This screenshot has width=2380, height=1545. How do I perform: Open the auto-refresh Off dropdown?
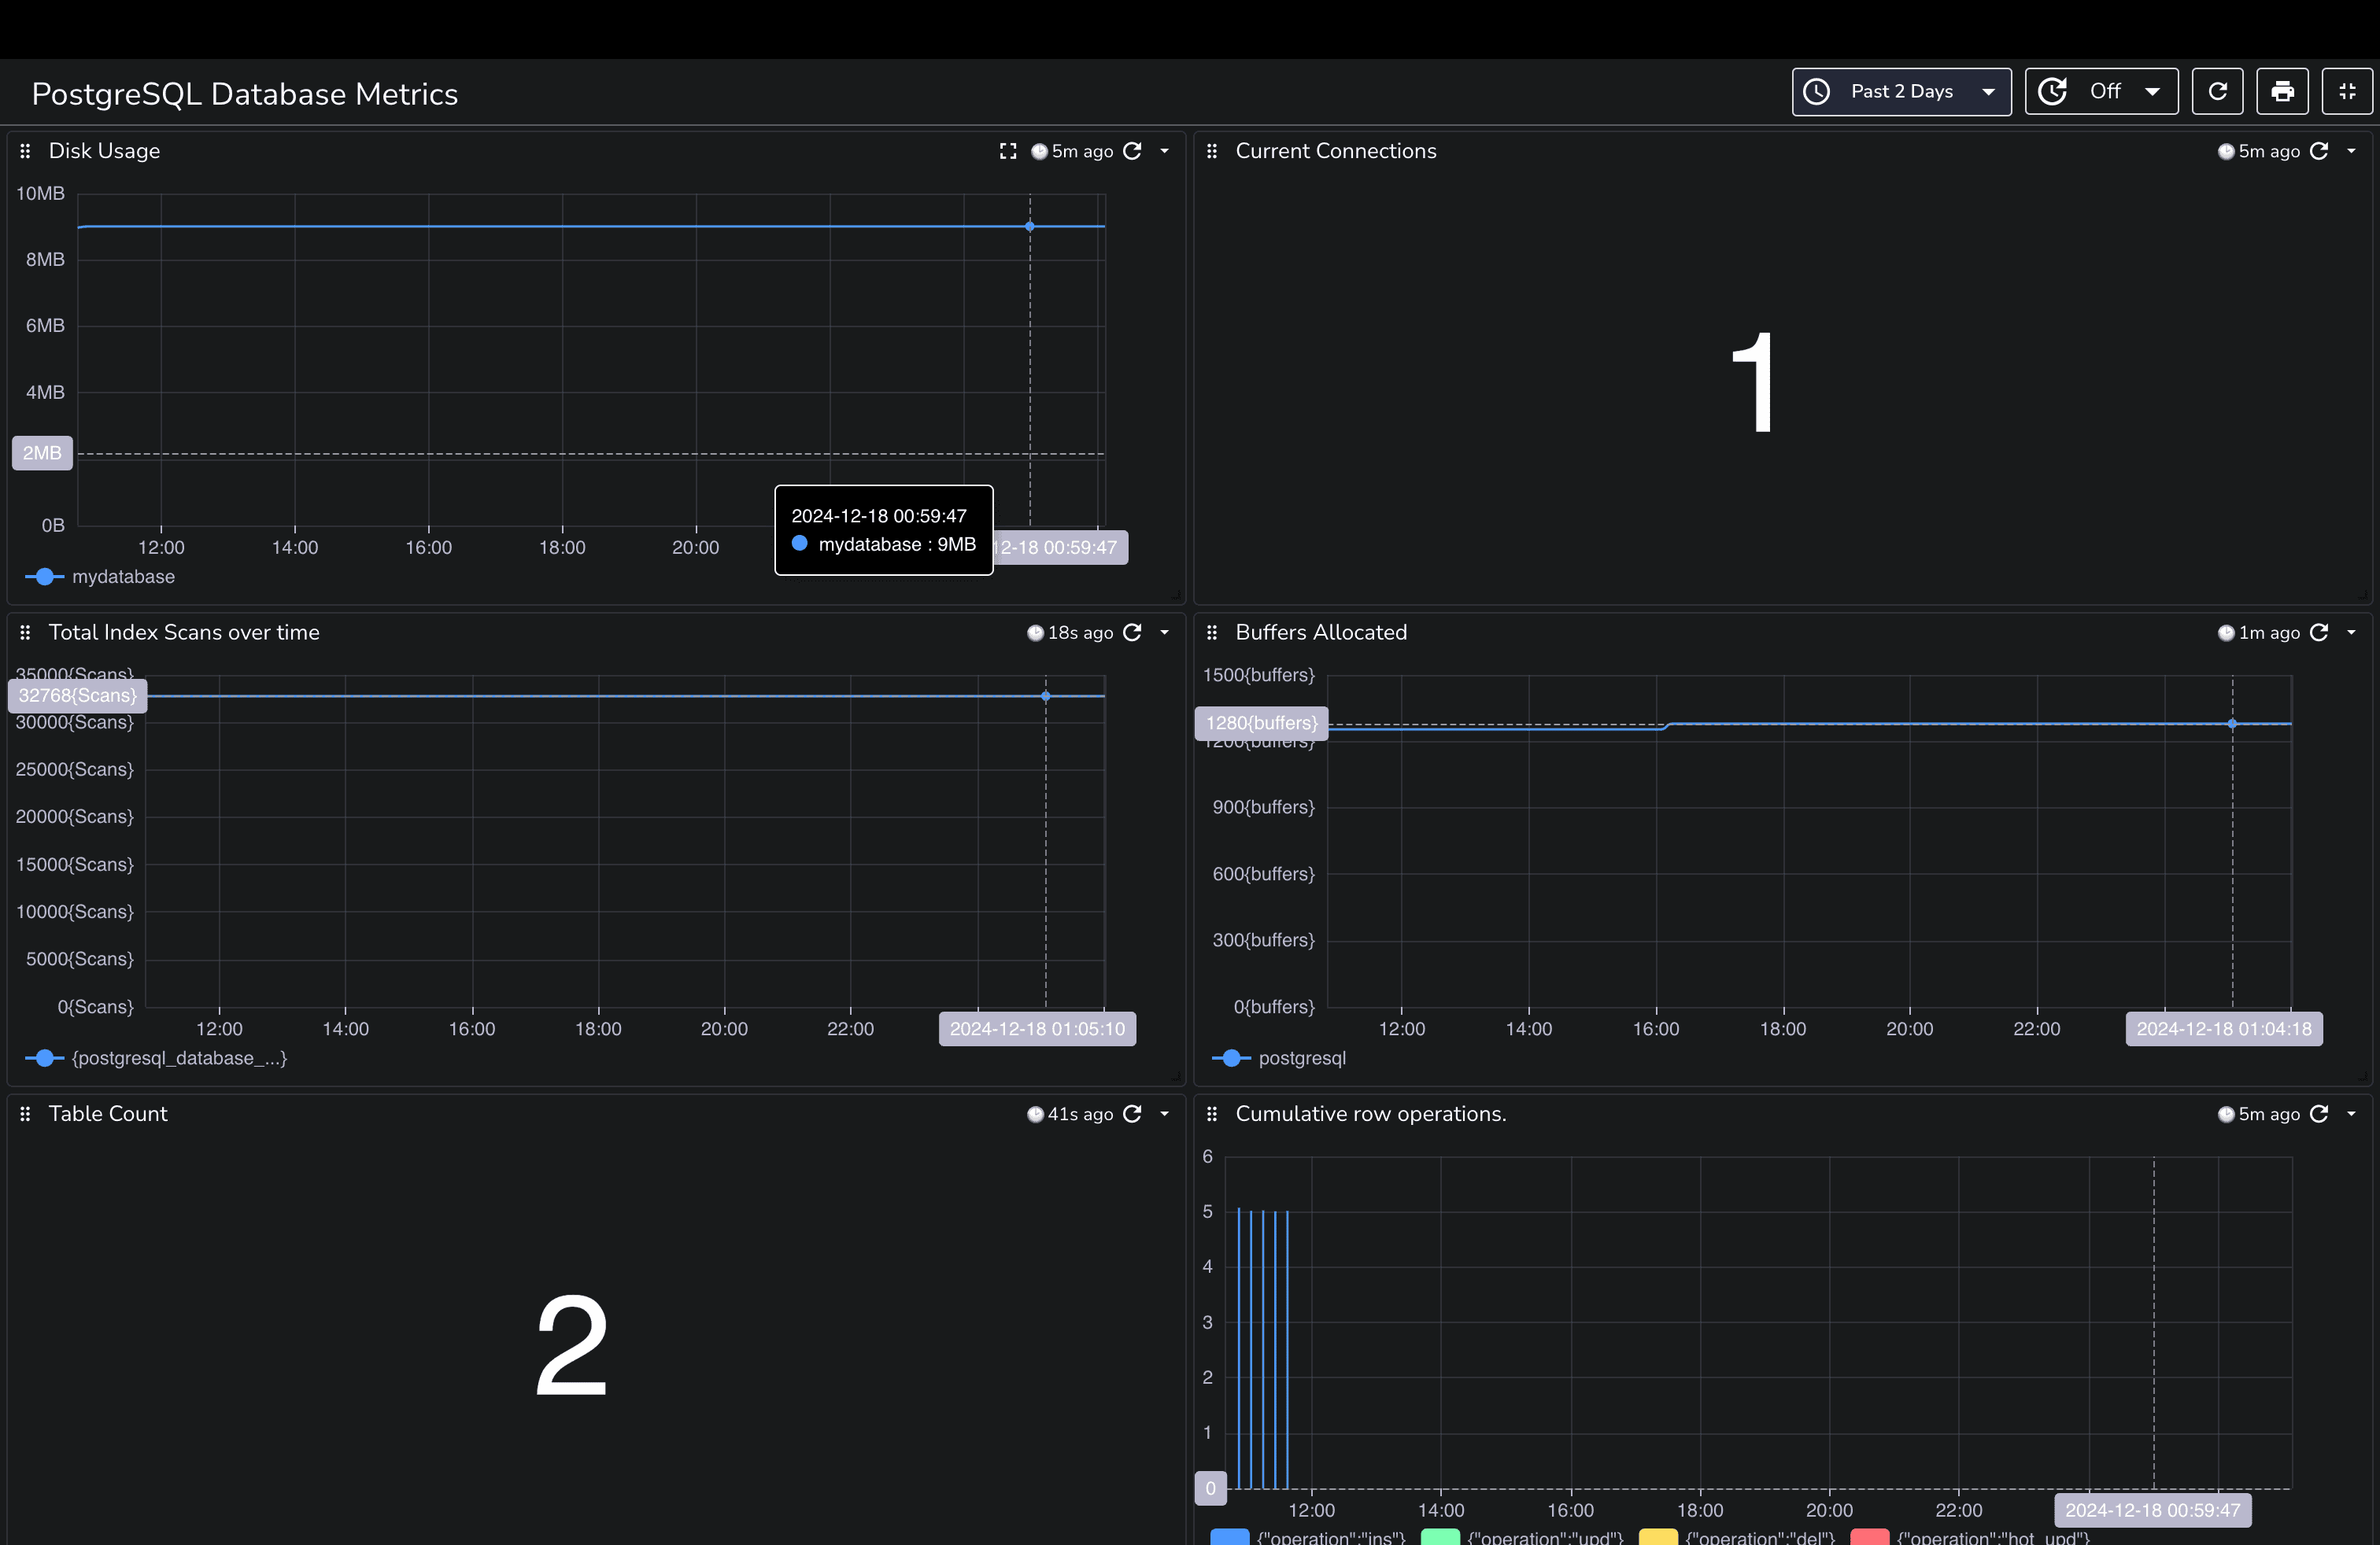pyautogui.click(x=2101, y=92)
